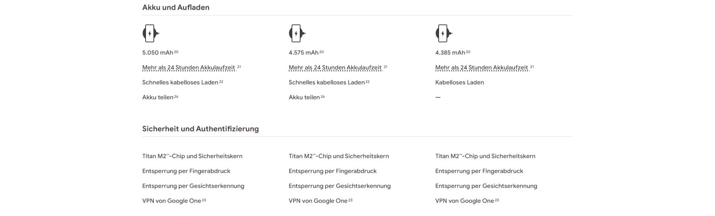Image resolution: width=715 pixels, height=216 pixels.
Task: Open the battery life tooltip in the middle column
Action: click(335, 68)
